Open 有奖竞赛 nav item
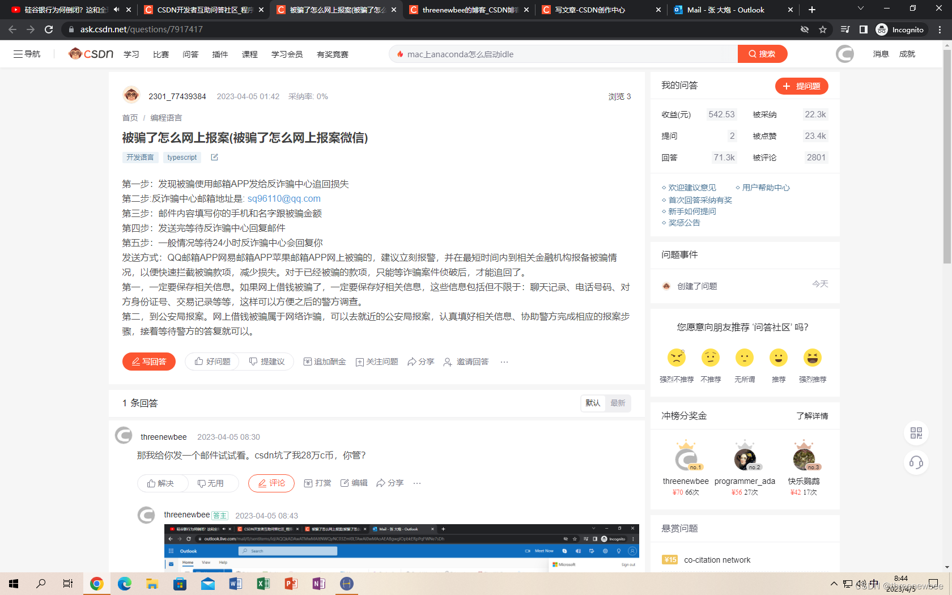This screenshot has height=595, width=952. tap(333, 54)
